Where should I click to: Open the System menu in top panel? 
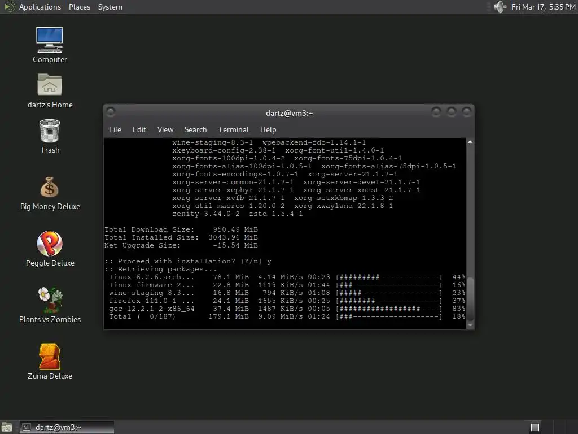[x=110, y=7]
